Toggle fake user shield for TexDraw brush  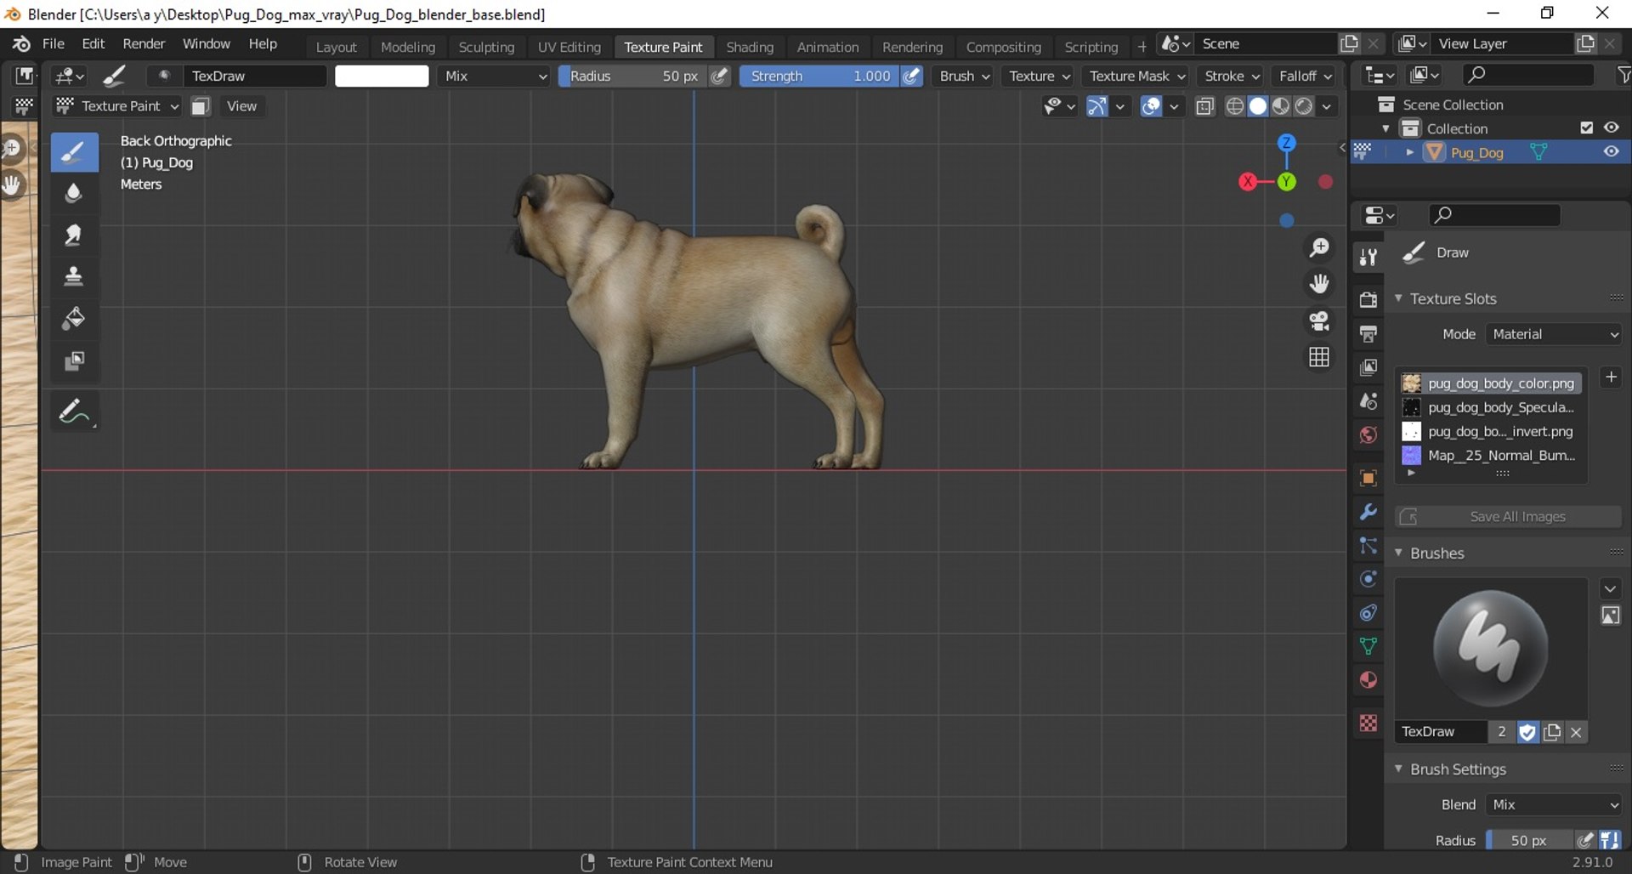coord(1527,732)
